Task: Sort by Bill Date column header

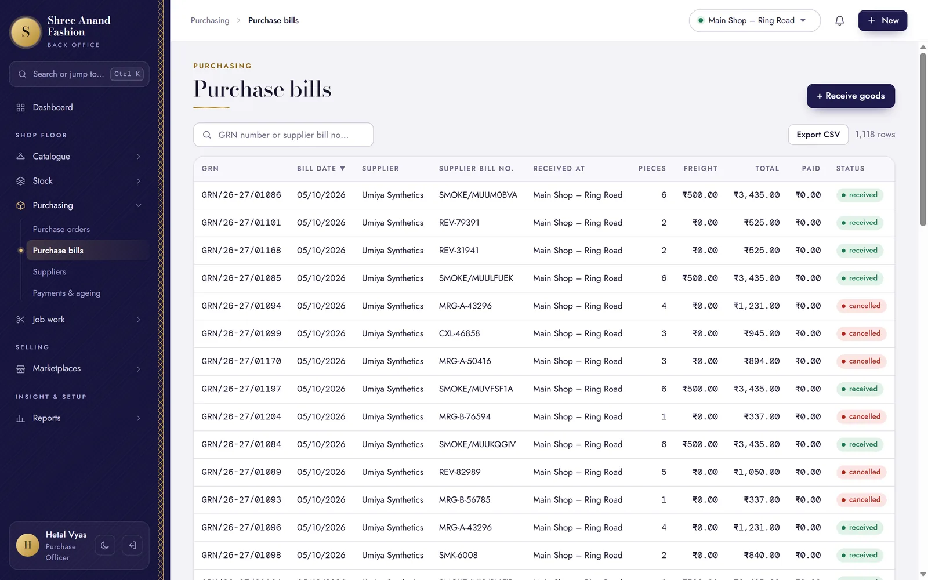Action: (x=321, y=169)
